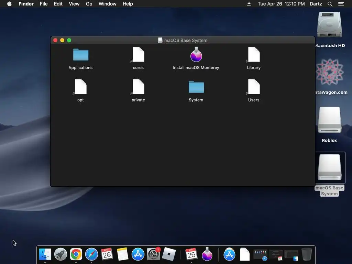Click the Dartz user name in the menu bar

click(x=316, y=4)
